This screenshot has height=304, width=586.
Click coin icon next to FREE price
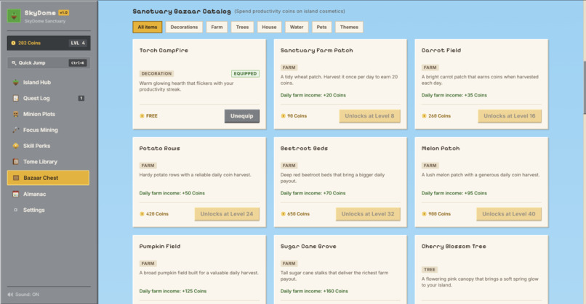click(142, 116)
